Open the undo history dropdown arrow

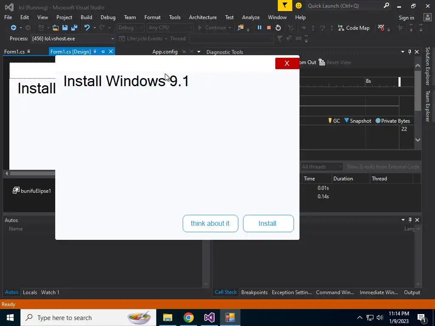pos(95,28)
